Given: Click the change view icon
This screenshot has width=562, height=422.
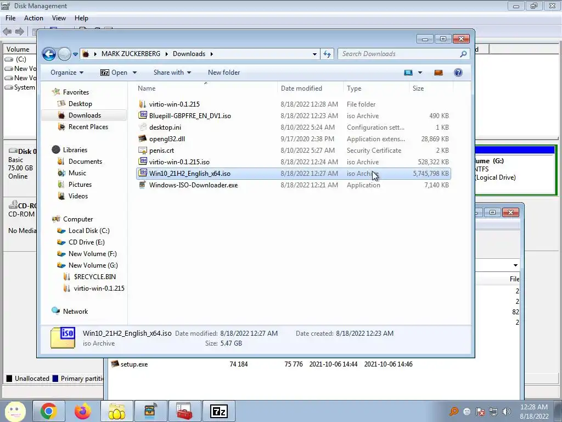Looking at the screenshot, I should coord(408,73).
